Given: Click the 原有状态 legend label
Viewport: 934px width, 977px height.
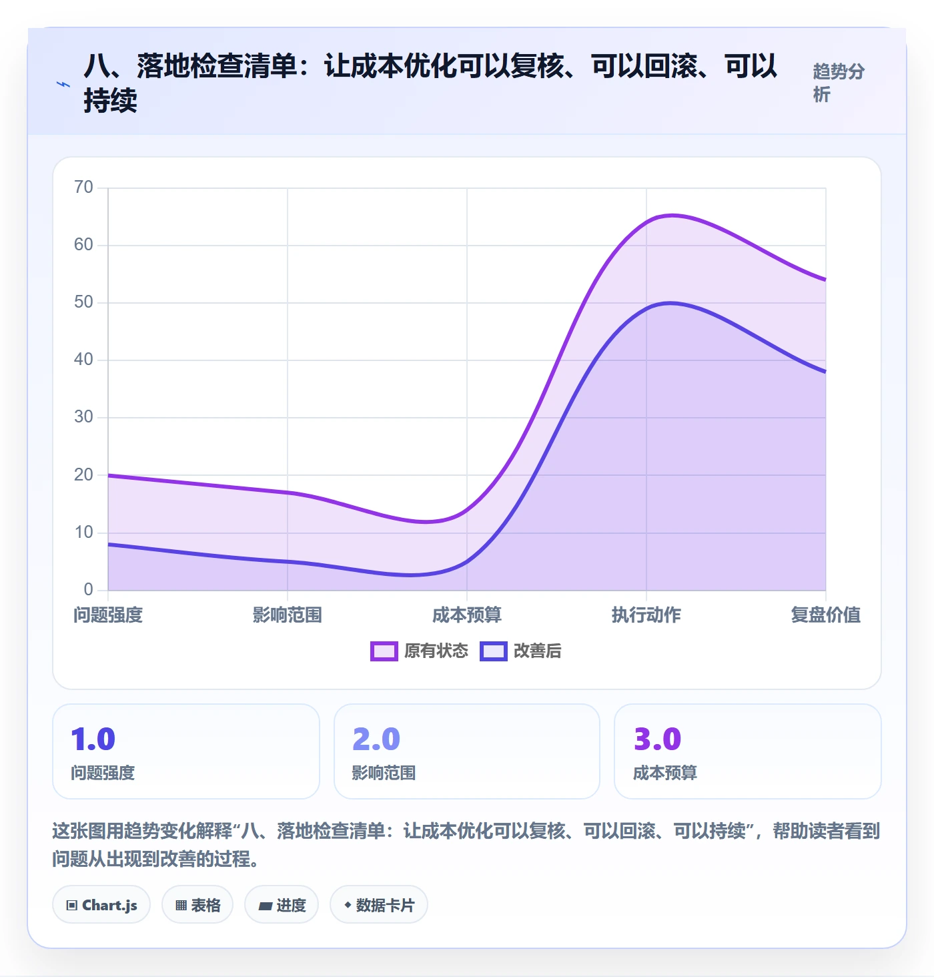Looking at the screenshot, I should [x=436, y=651].
